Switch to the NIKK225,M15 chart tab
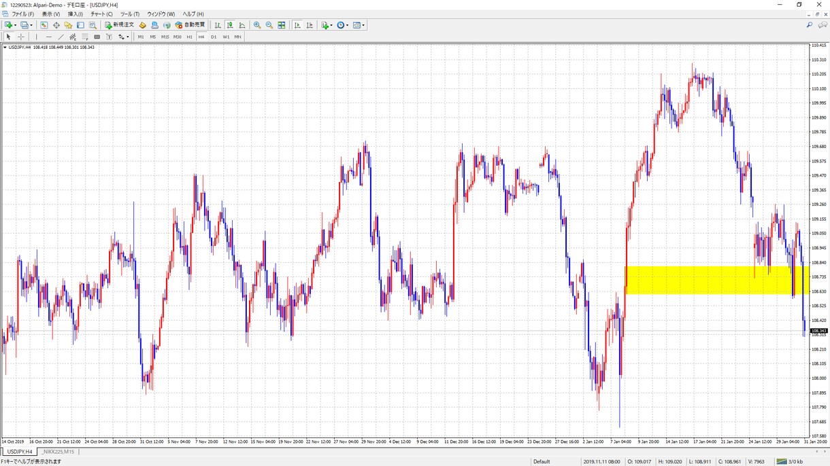830x466 pixels. pos(59,452)
